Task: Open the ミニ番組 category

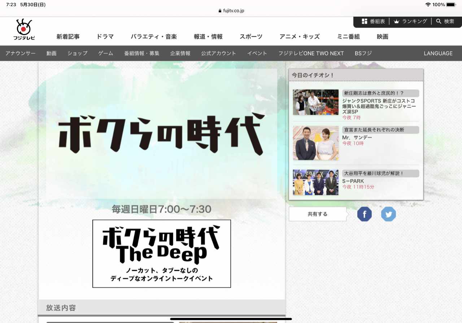Action: click(x=348, y=36)
